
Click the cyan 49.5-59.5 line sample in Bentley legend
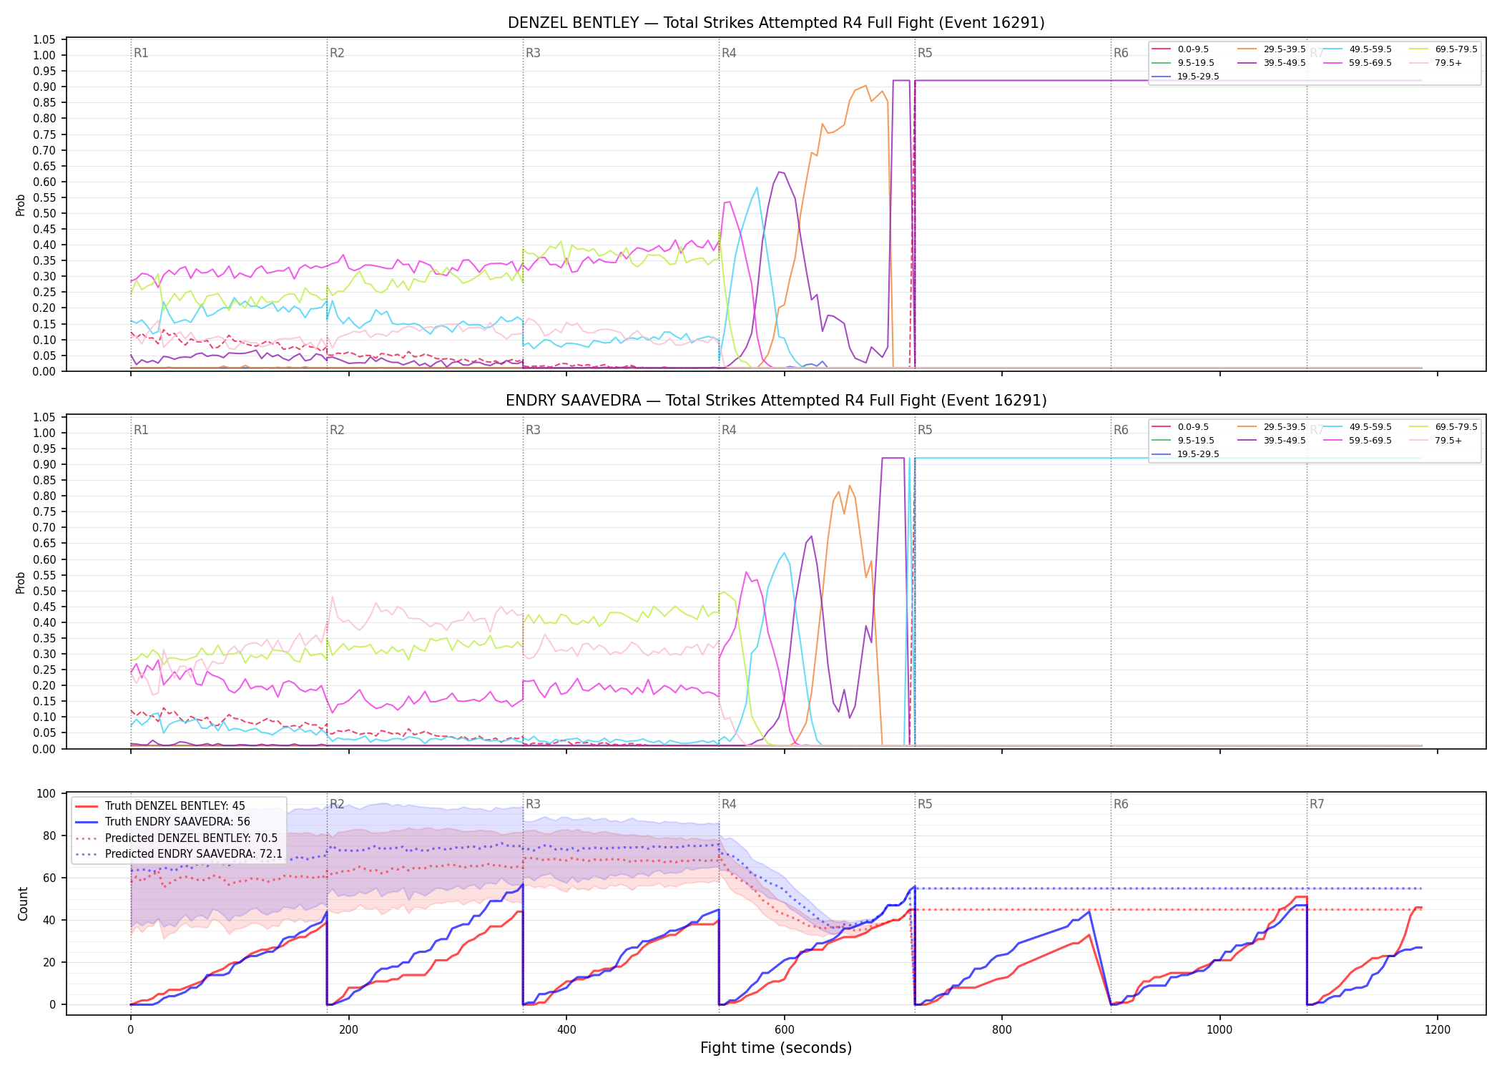click(1333, 49)
